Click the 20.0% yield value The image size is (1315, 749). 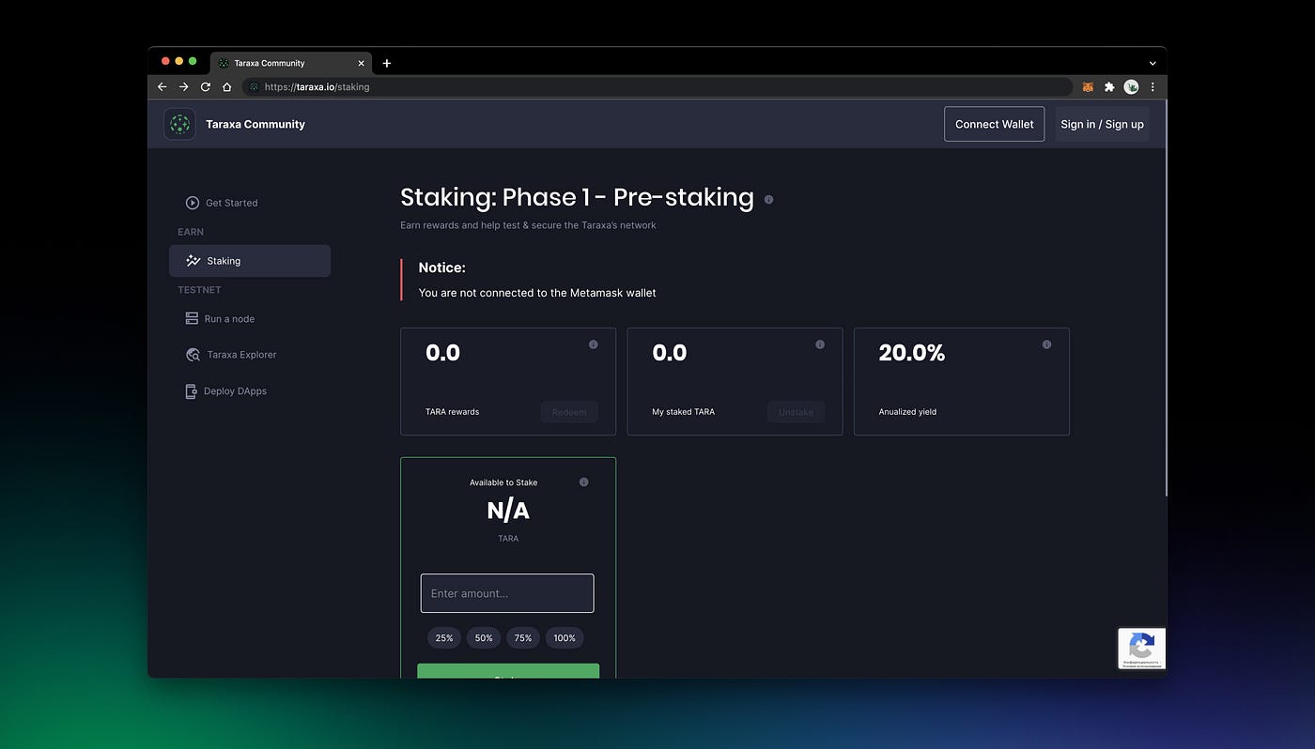click(911, 353)
